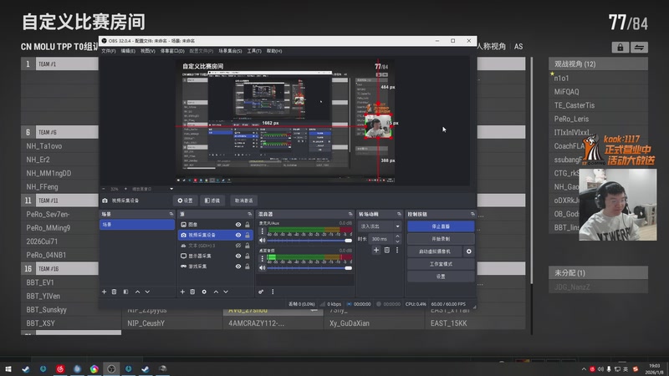This screenshot has width=669, height=376.
Task: Toggle visibility of 视频采集设备 source
Action: click(x=238, y=235)
